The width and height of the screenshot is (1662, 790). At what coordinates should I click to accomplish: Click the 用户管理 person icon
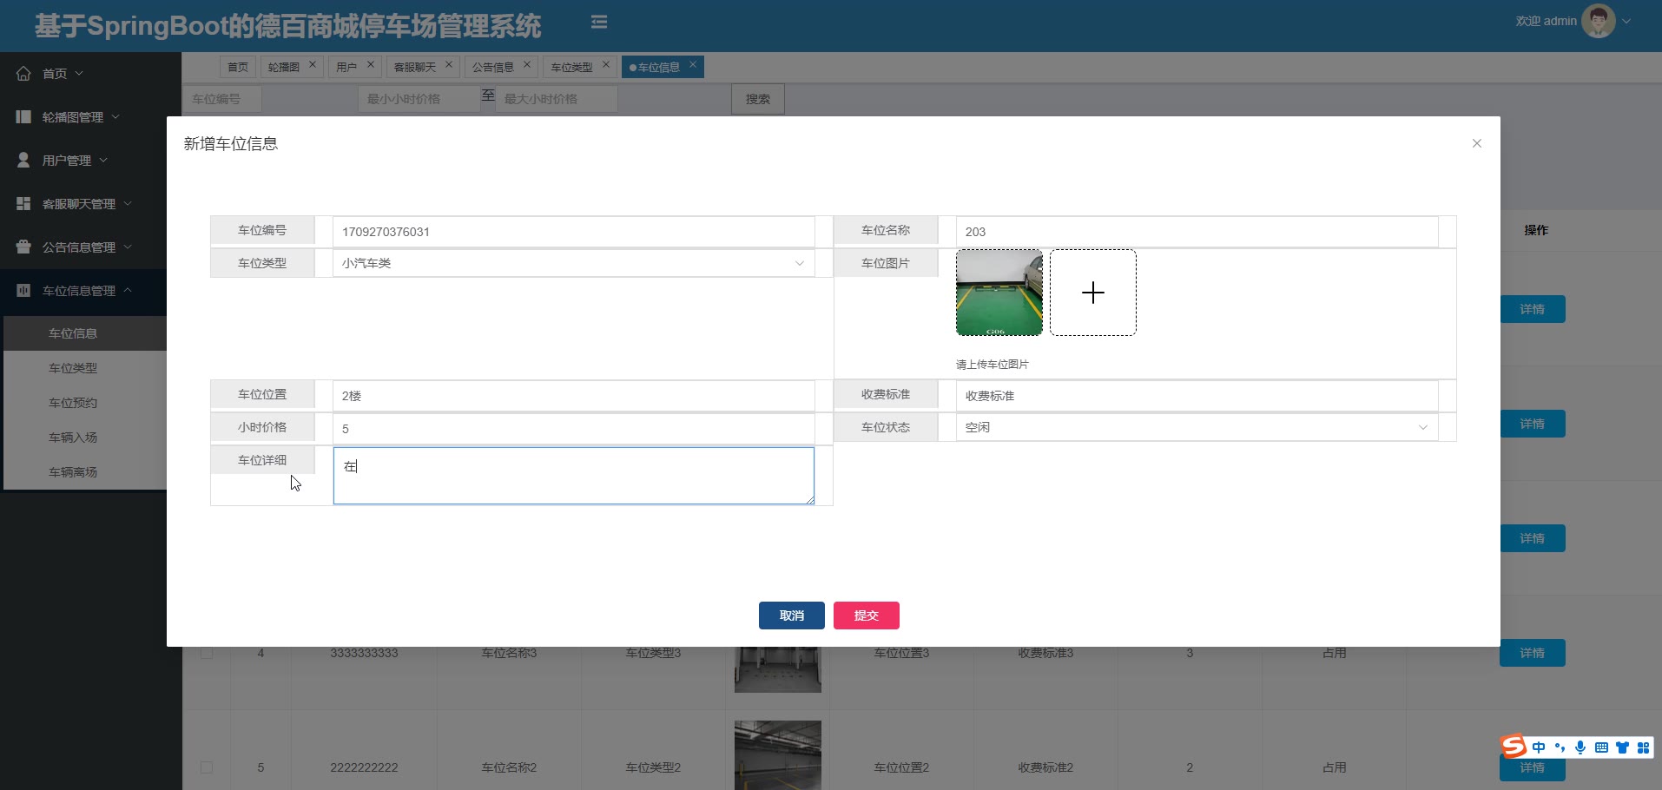[23, 161]
